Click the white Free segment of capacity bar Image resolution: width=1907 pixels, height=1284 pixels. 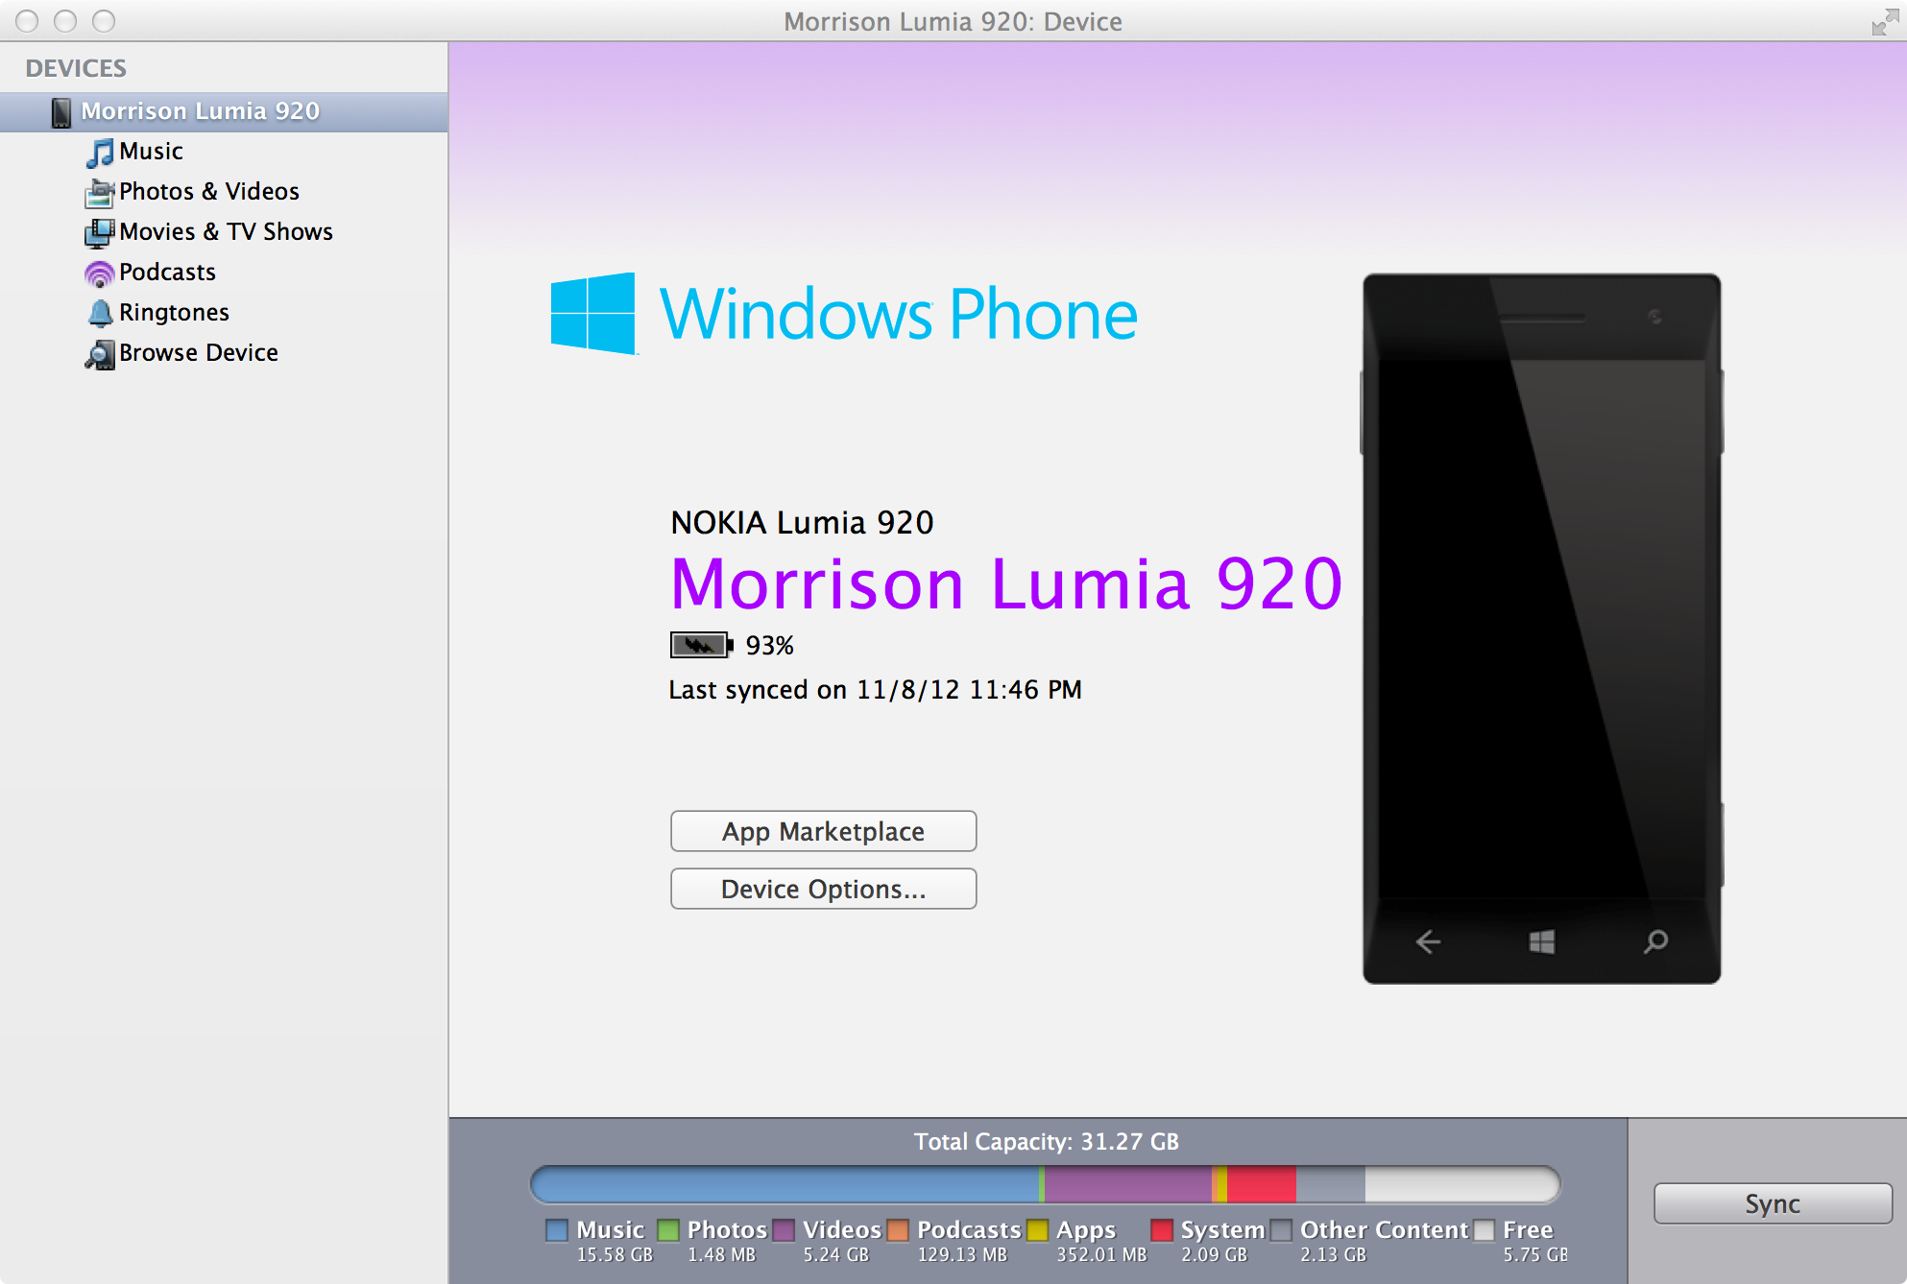(x=1462, y=1184)
